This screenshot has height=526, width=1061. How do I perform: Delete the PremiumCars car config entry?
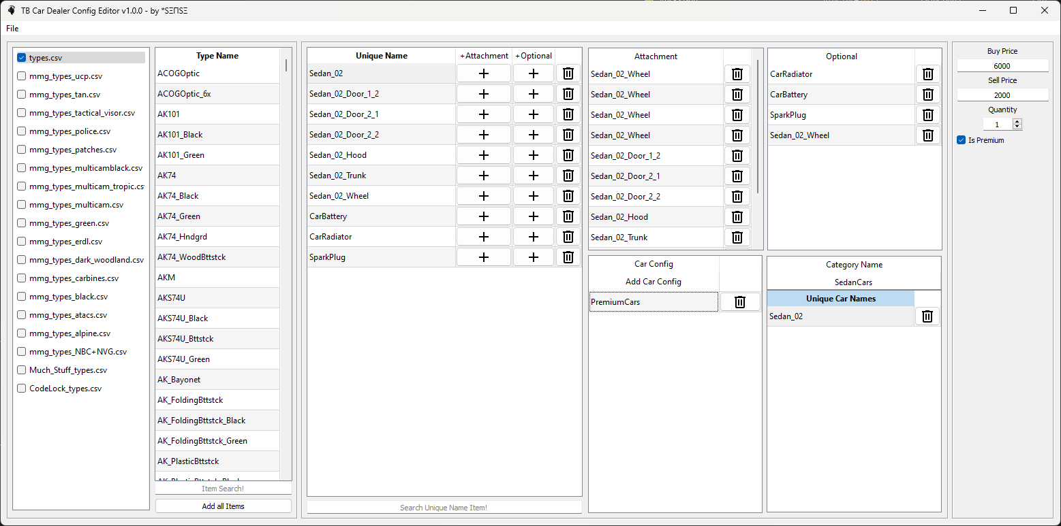coord(740,302)
